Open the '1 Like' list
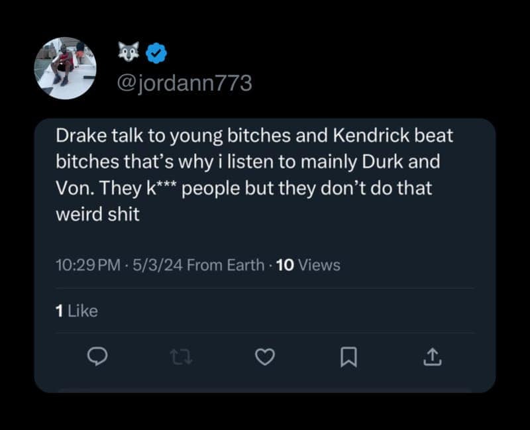 [x=78, y=310]
